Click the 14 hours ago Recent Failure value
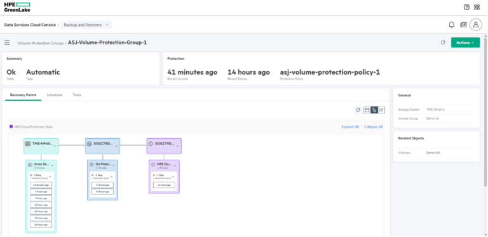488x237 pixels. coord(248,72)
